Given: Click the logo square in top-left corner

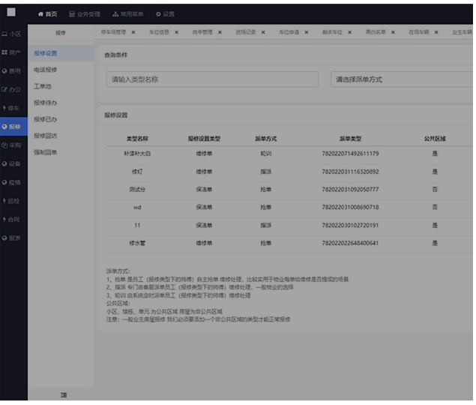Looking at the screenshot, I should [x=11, y=12].
